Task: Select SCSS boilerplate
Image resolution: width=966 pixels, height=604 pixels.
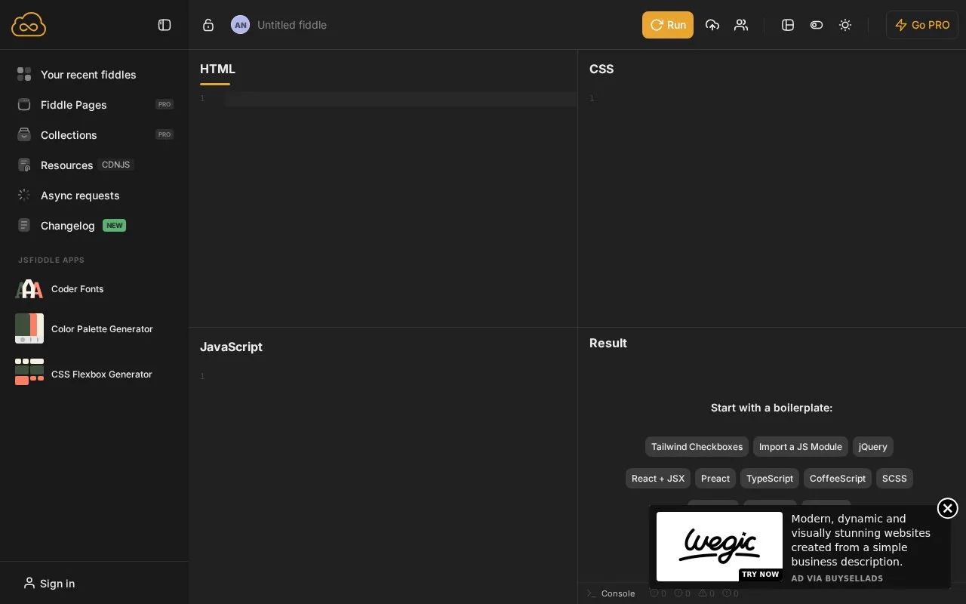Action: (x=894, y=478)
